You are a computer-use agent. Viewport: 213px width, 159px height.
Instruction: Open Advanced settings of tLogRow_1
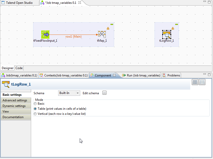(16, 100)
